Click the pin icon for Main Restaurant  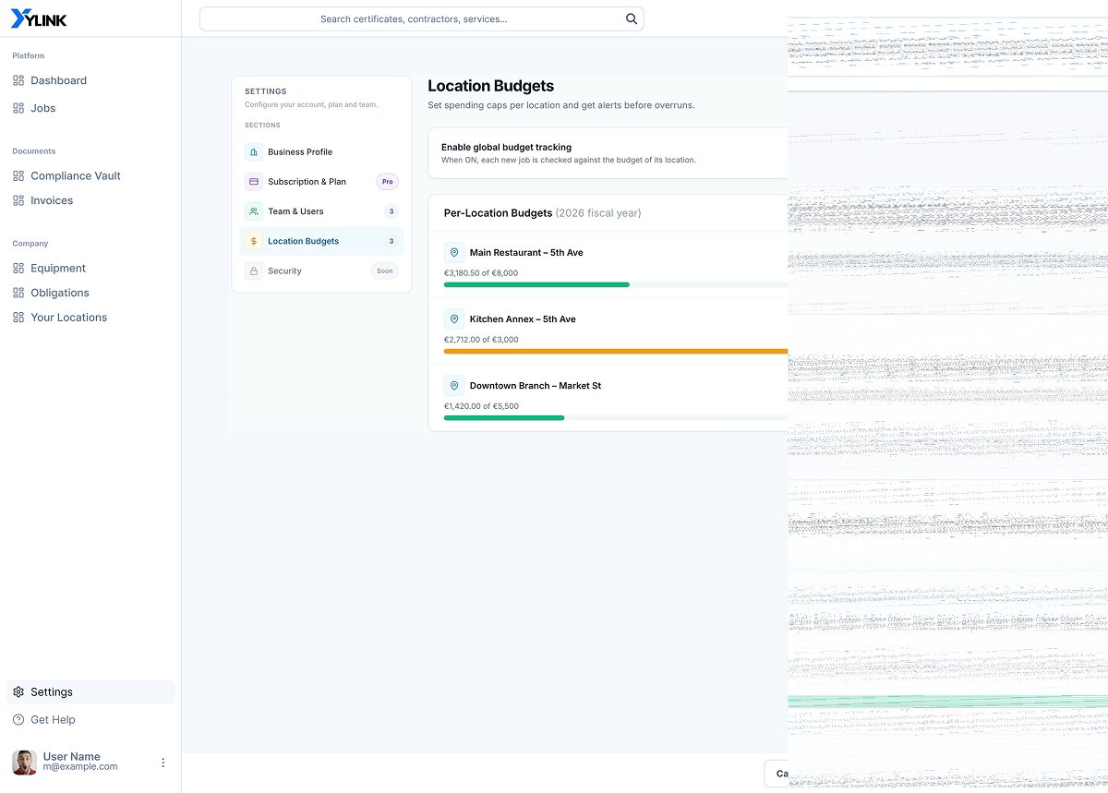coord(454,252)
